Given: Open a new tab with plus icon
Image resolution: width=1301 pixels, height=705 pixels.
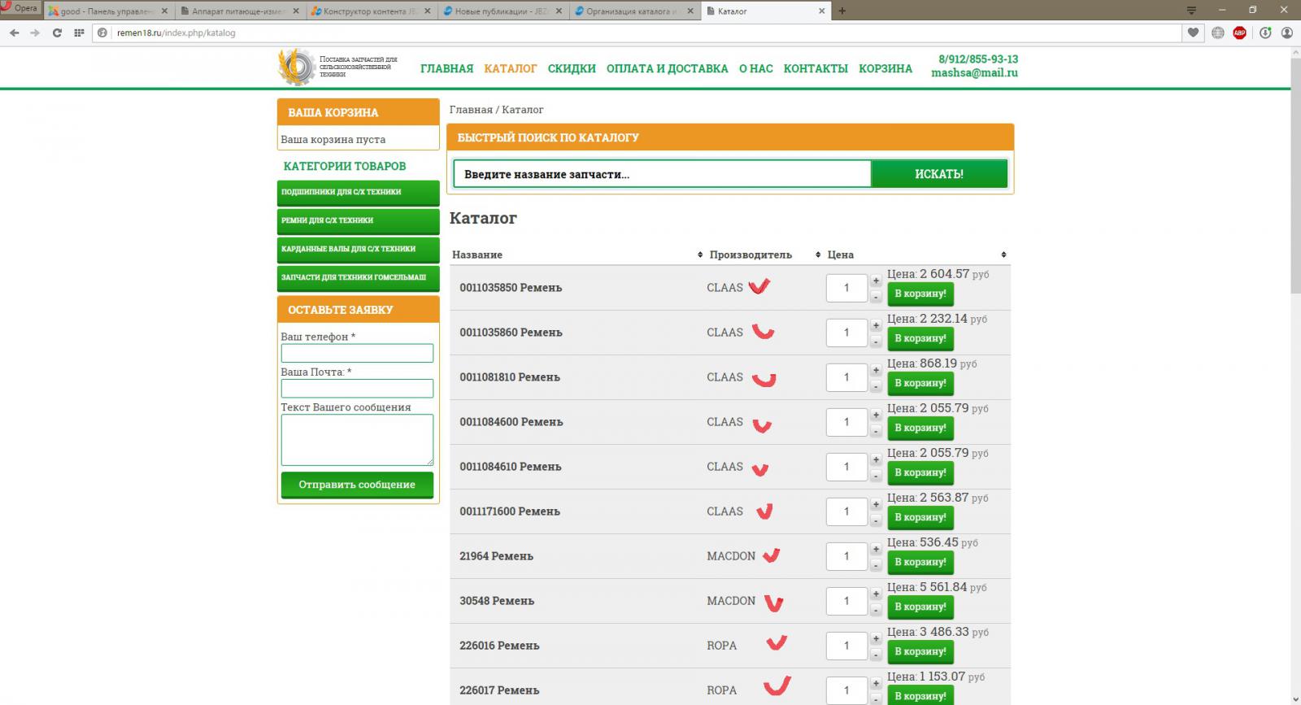Looking at the screenshot, I should (842, 11).
